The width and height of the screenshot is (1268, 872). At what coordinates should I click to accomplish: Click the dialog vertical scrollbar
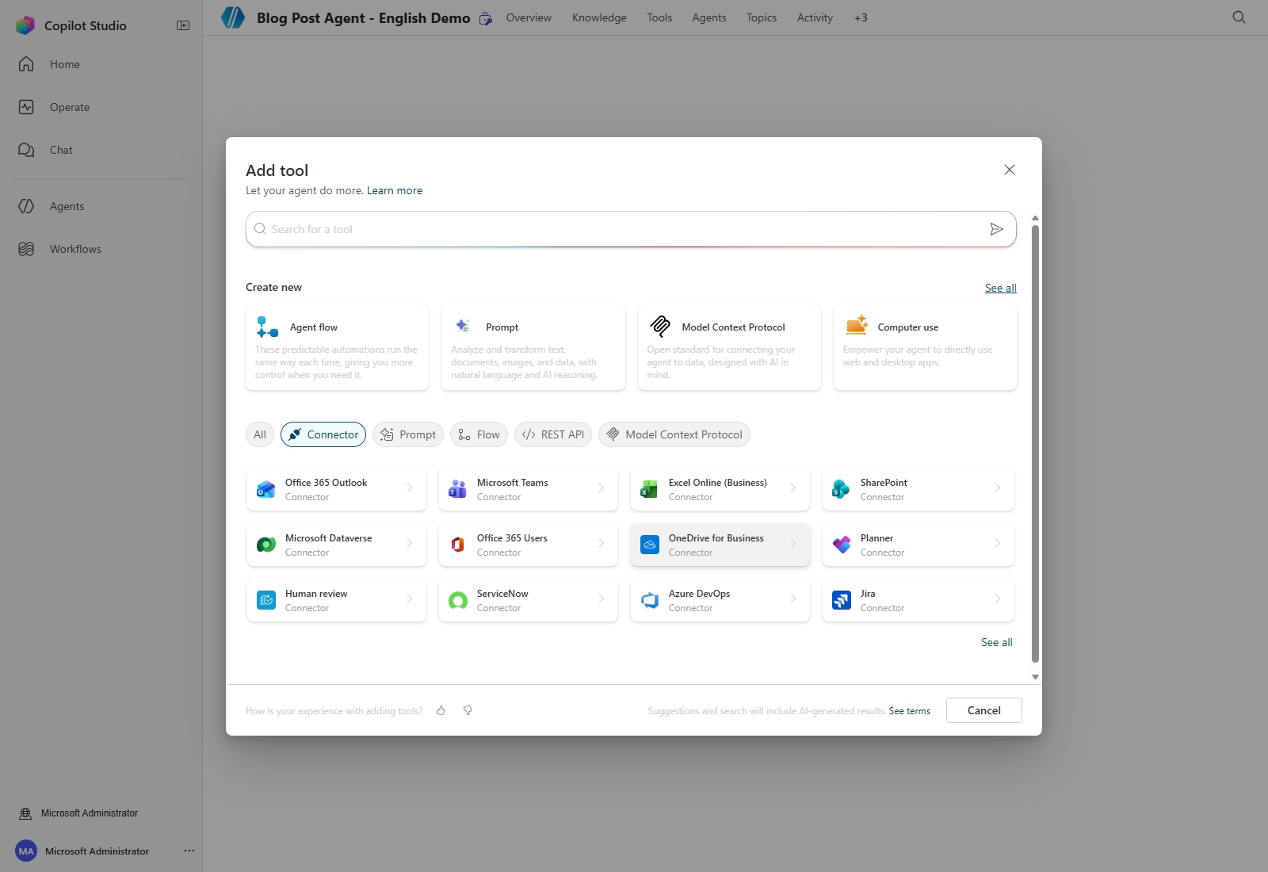1035,444
